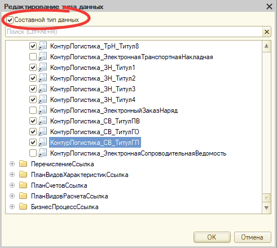Screen dimensions: 277x248
Task: Check КонтурЛогистика_ЭлектронныйЗаказНаряд checkbox
Action: click(x=33, y=110)
